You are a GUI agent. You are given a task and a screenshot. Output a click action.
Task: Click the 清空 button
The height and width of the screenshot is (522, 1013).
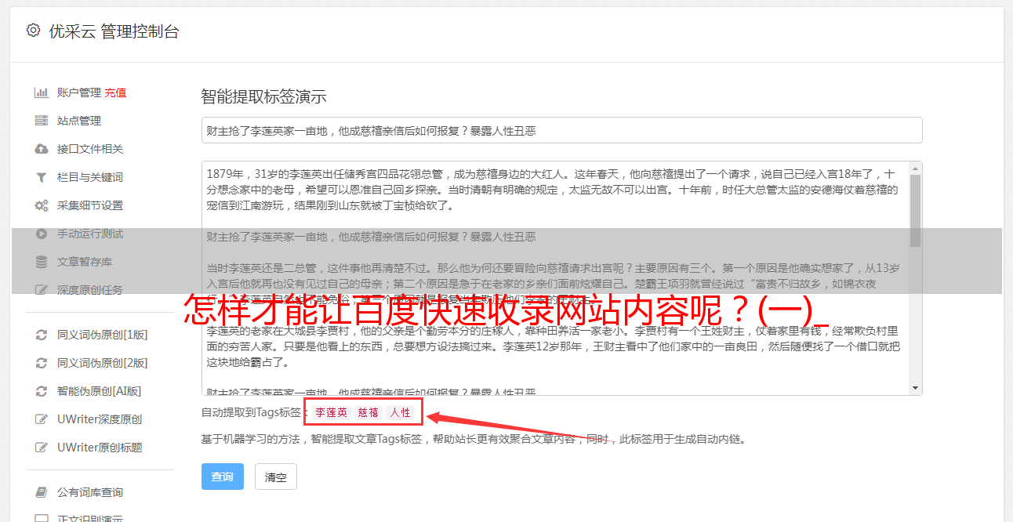coord(276,477)
